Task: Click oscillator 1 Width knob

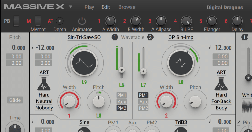Action: [69, 102]
